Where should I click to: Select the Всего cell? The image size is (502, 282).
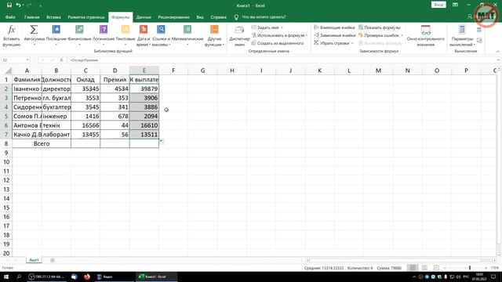click(x=42, y=143)
